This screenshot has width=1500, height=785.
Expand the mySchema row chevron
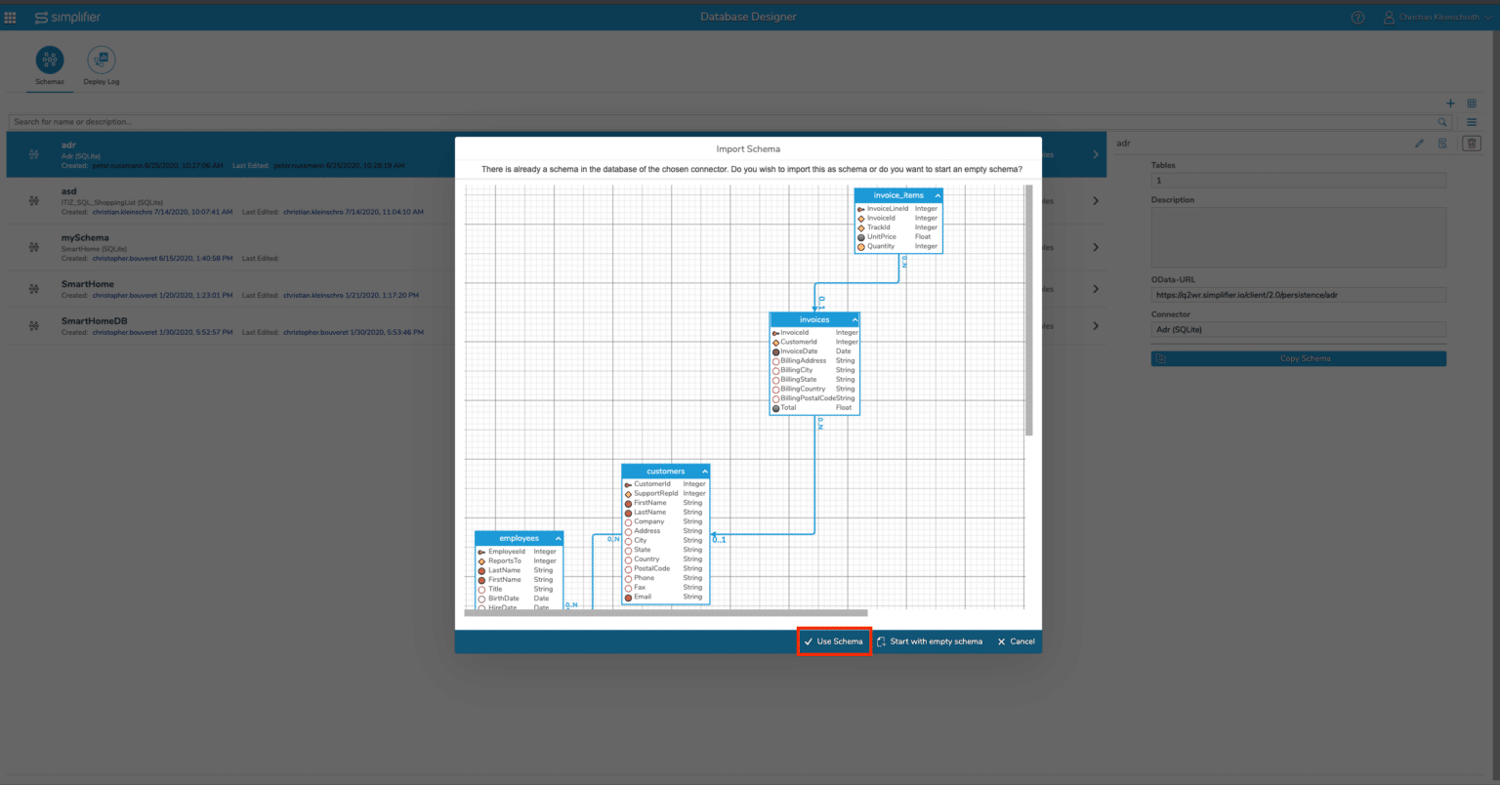coord(1096,247)
